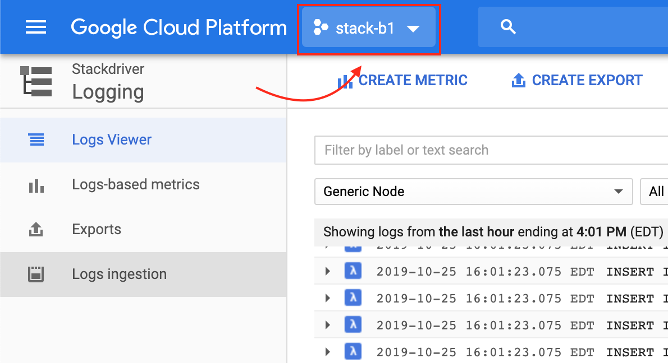Screen dimensions: 668x363
Task: Expand the second fully visible log entry
Action: 327,298
